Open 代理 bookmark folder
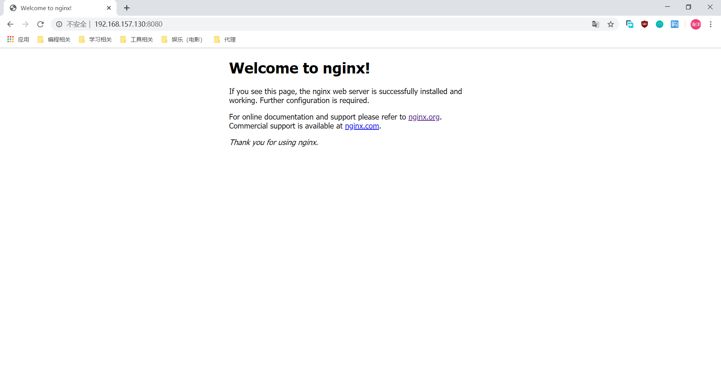Image resolution: width=721 pixels, height=386 pixels. click(225, 39)
